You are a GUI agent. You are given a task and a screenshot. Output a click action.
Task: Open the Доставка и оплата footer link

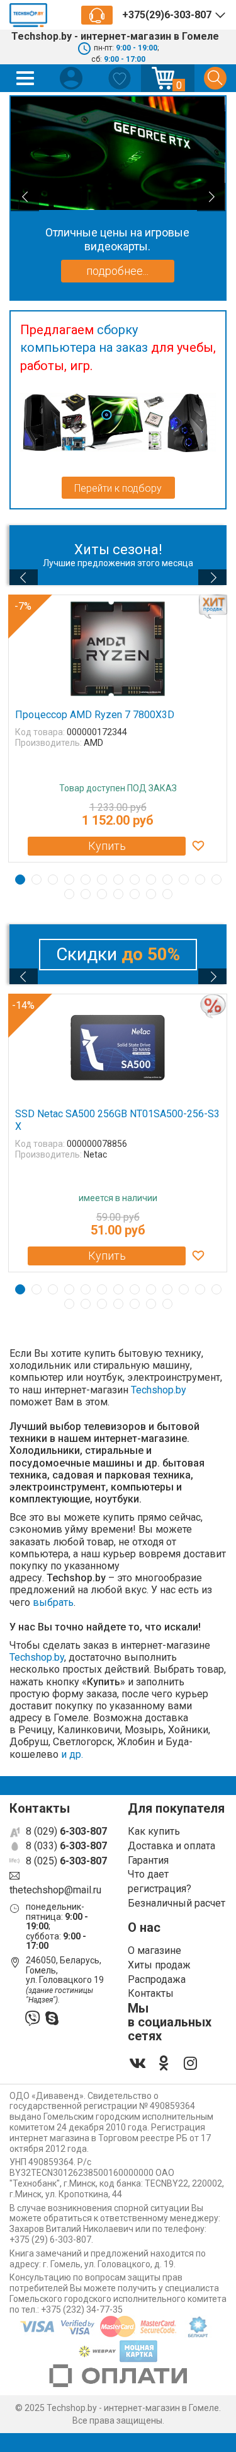[x=171, y=1845]
